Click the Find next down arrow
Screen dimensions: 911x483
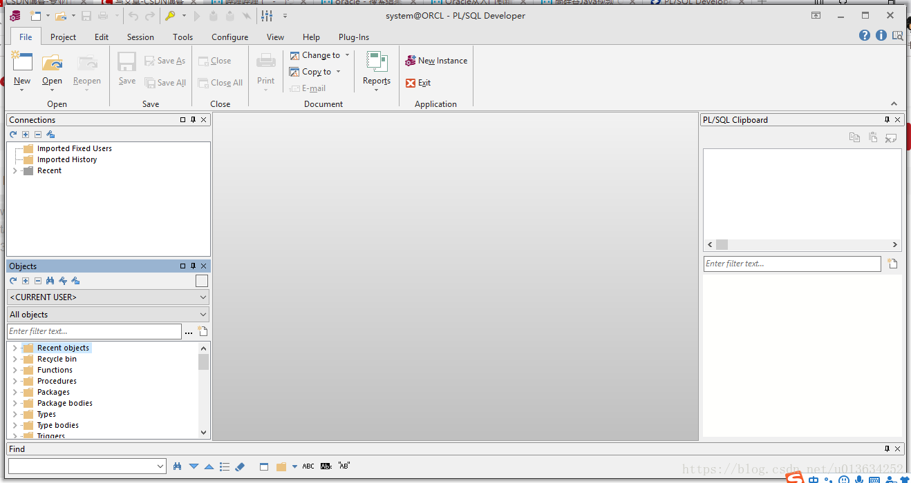point(194,466)
